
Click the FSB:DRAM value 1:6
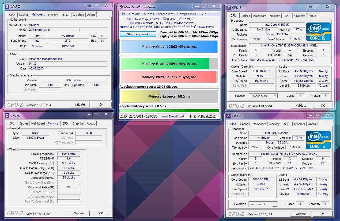click(69, 158)
